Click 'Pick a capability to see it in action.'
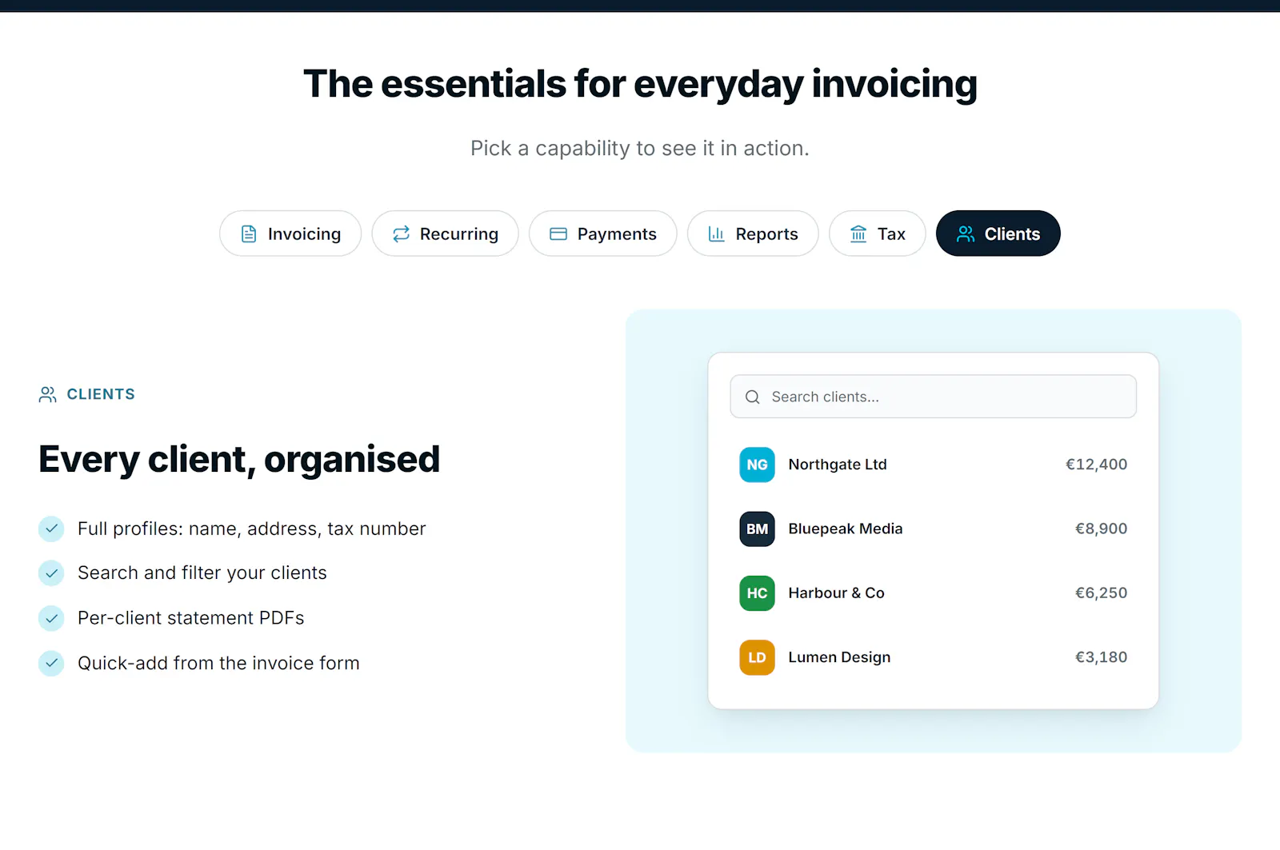The width and height of the screenshot is (1280, 850). [640, 149]
